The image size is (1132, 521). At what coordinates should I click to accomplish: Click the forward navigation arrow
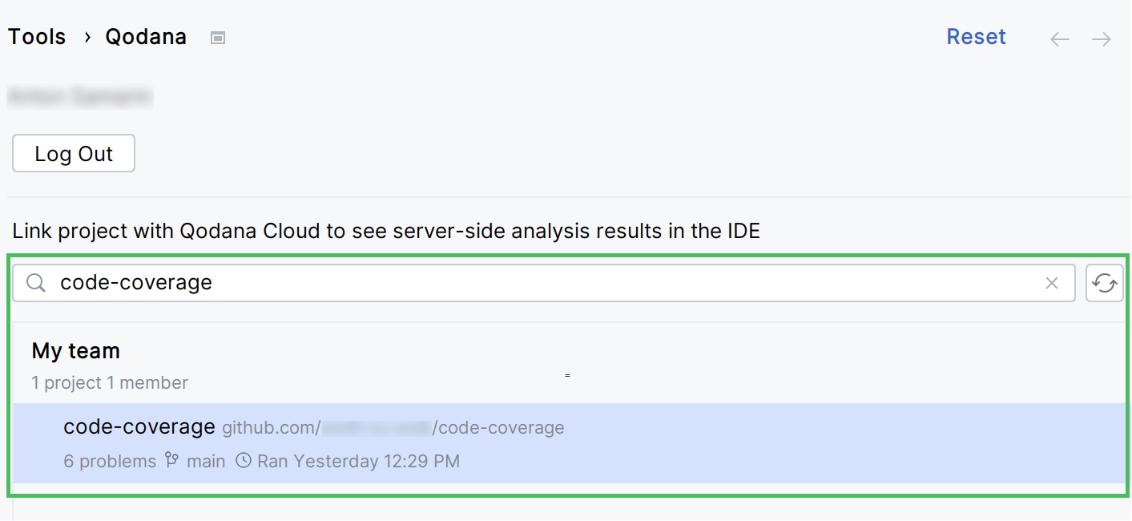(1101, 38)
